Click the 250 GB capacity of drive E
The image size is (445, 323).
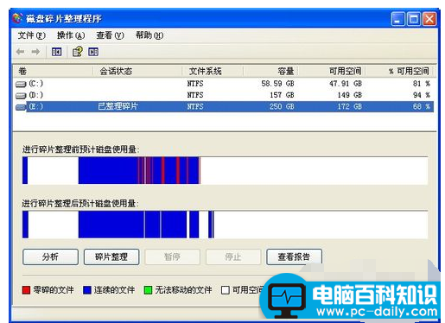click(x=282, y=106)
